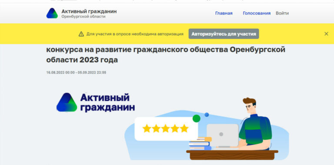Click the Войти login link
The image size is (334, 165).
tap(282, 13)
